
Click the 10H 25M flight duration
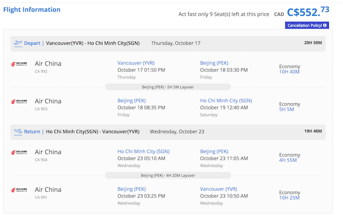pos(289,198)
